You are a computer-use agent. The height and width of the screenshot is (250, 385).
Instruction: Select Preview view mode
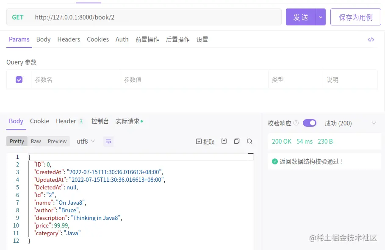(57, 142)
